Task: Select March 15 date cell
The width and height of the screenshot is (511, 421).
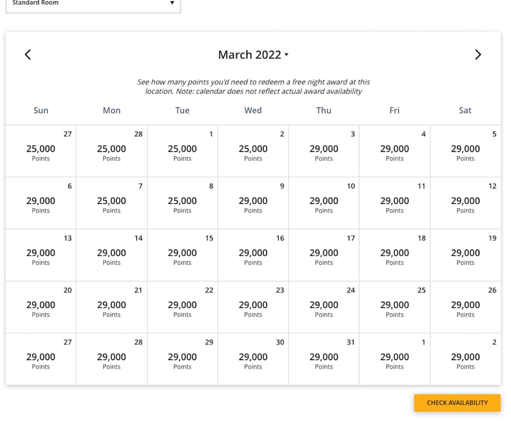Action: coord(182,255)
